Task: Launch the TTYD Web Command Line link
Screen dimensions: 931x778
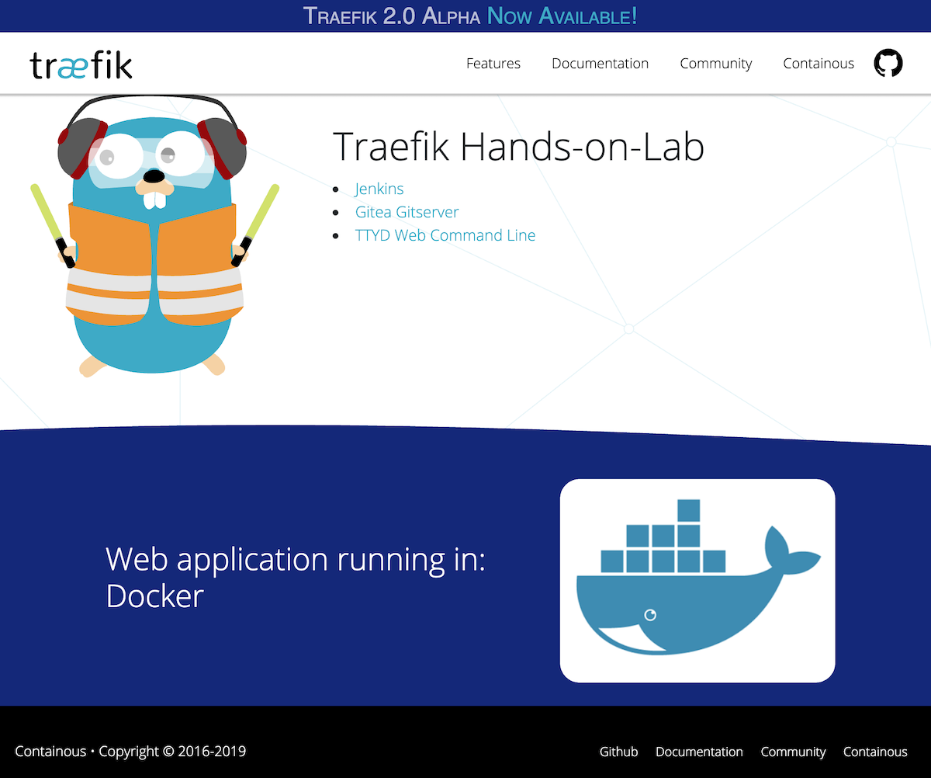Action: coord(445,235)
